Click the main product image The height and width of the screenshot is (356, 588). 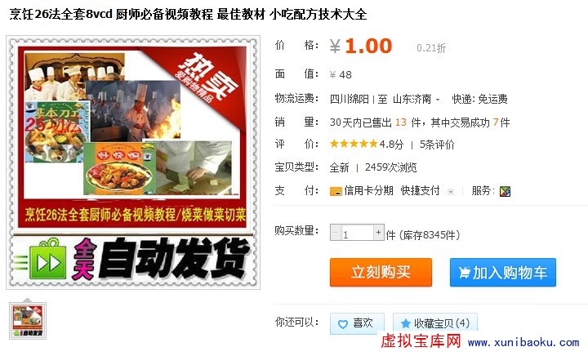click(133, 162)
